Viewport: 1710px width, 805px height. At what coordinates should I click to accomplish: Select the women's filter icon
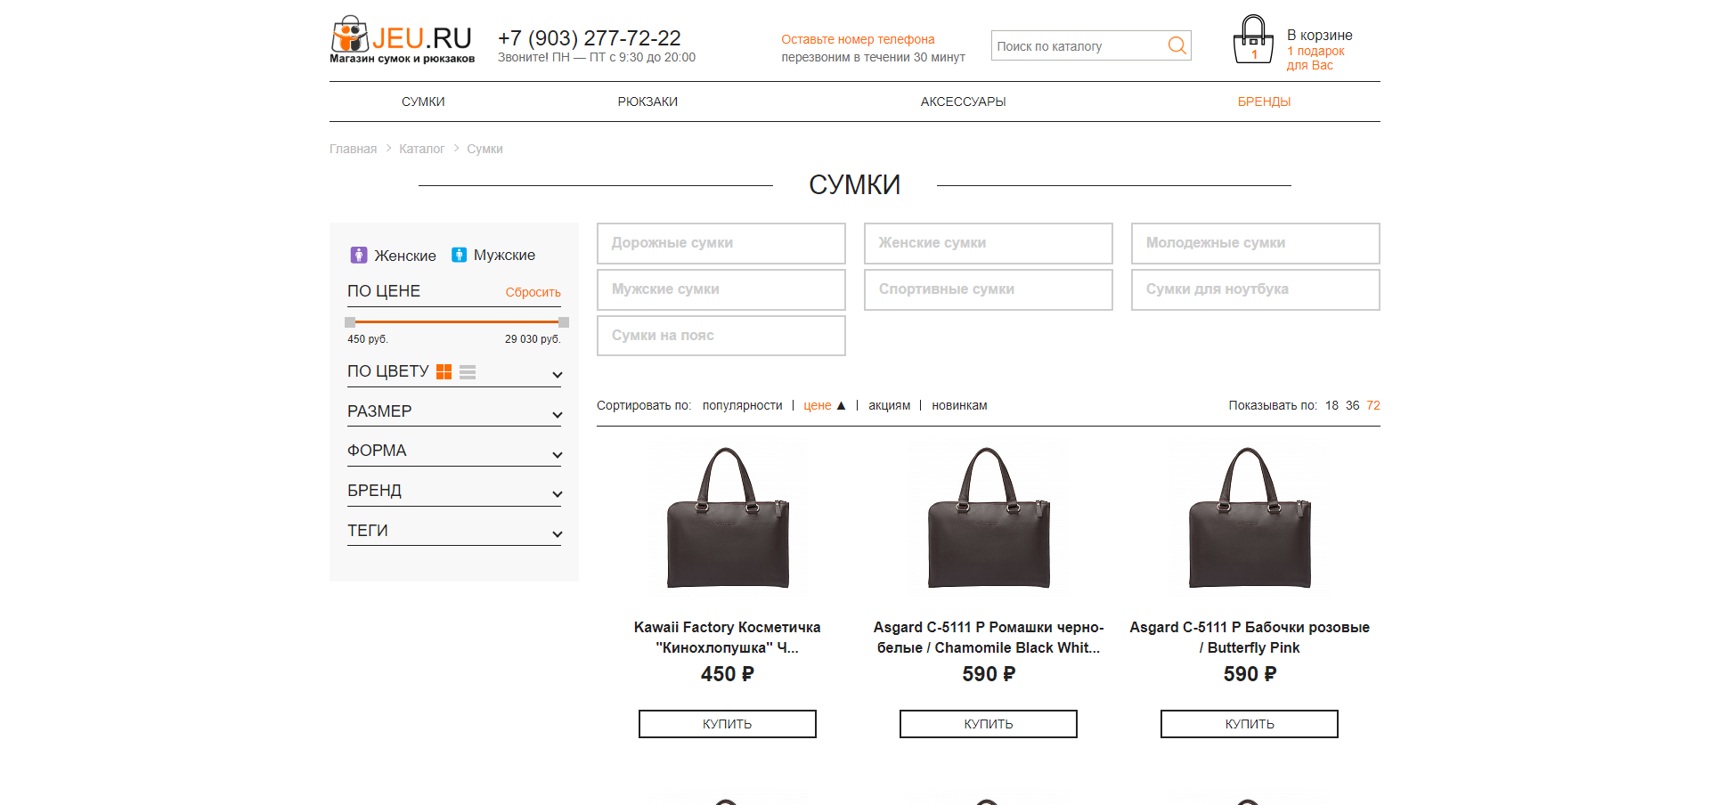click(359, 256)
